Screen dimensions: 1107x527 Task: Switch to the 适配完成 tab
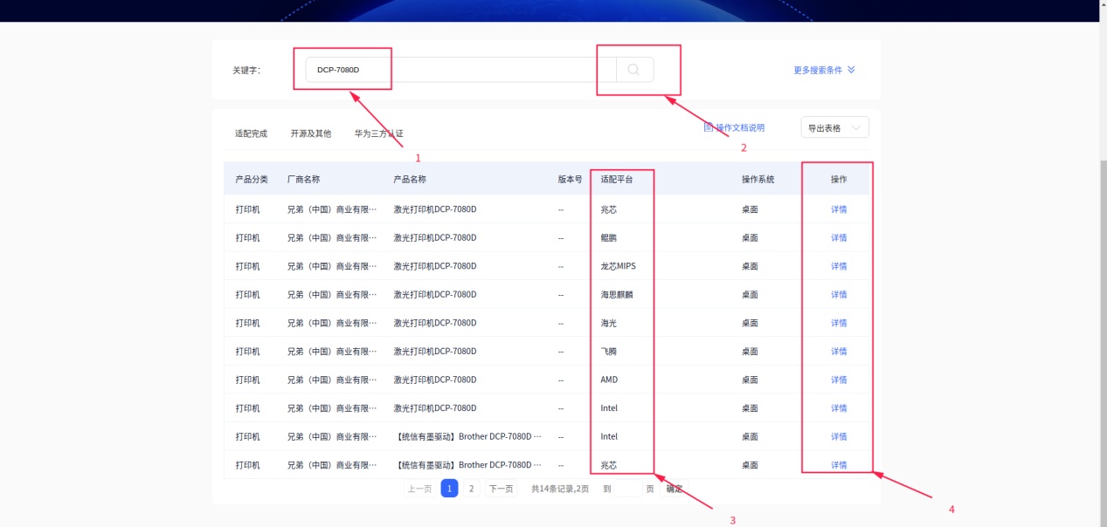[x=251, y=133]
